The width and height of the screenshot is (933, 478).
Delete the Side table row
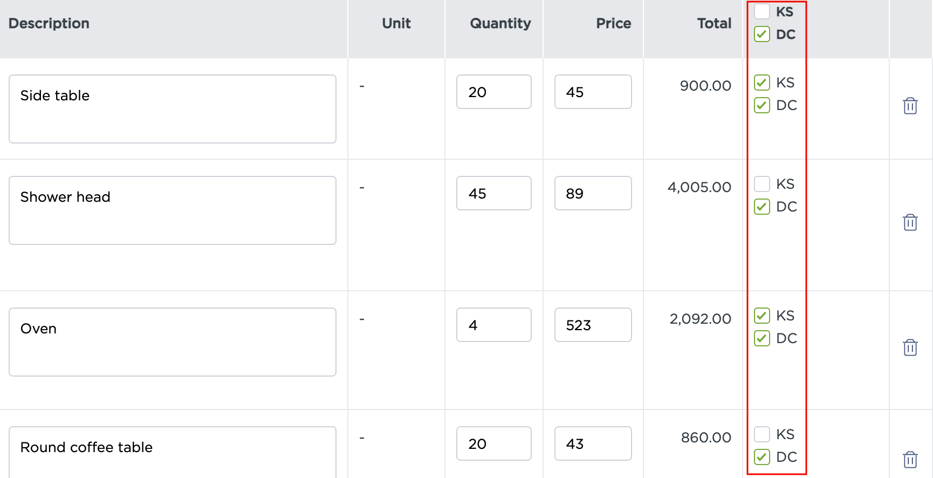click(x=910, y=106)
